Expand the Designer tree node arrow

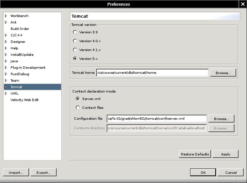(6, 41)
